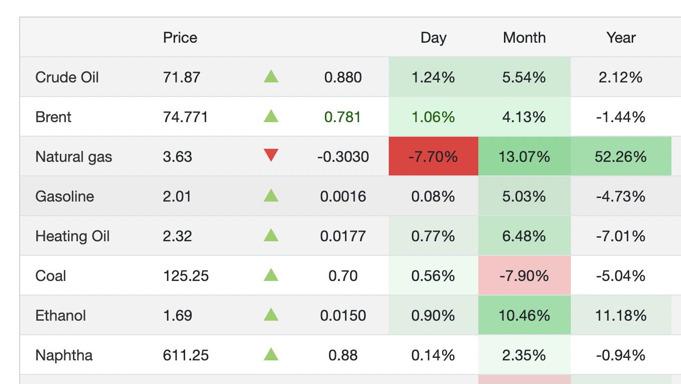Screen dimensions: 681x384
Task: Open the Heating Oil commodity link
Action: tap(72, 236)
